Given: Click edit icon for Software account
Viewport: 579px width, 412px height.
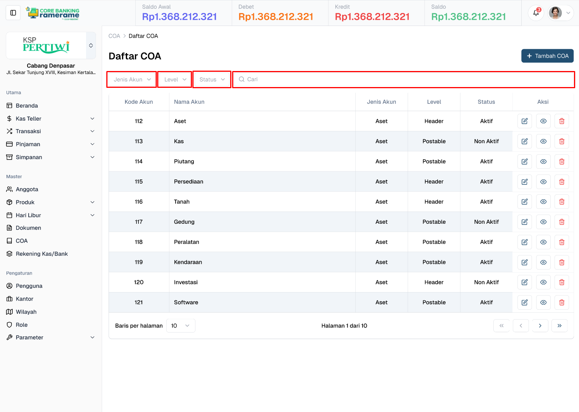Looking at the screenshot, I should click(524, 302).
